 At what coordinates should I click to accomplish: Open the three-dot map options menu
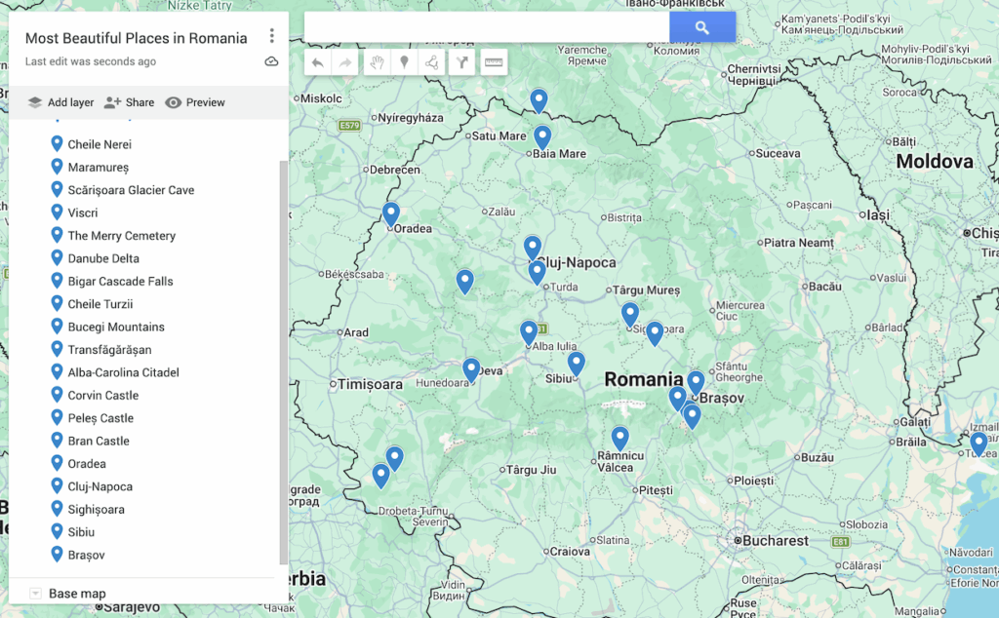[x=272, y=36]
